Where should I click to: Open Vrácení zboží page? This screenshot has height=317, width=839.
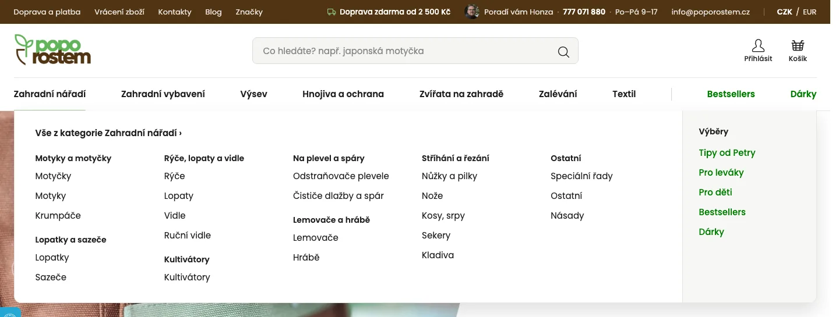coord(119,12)
